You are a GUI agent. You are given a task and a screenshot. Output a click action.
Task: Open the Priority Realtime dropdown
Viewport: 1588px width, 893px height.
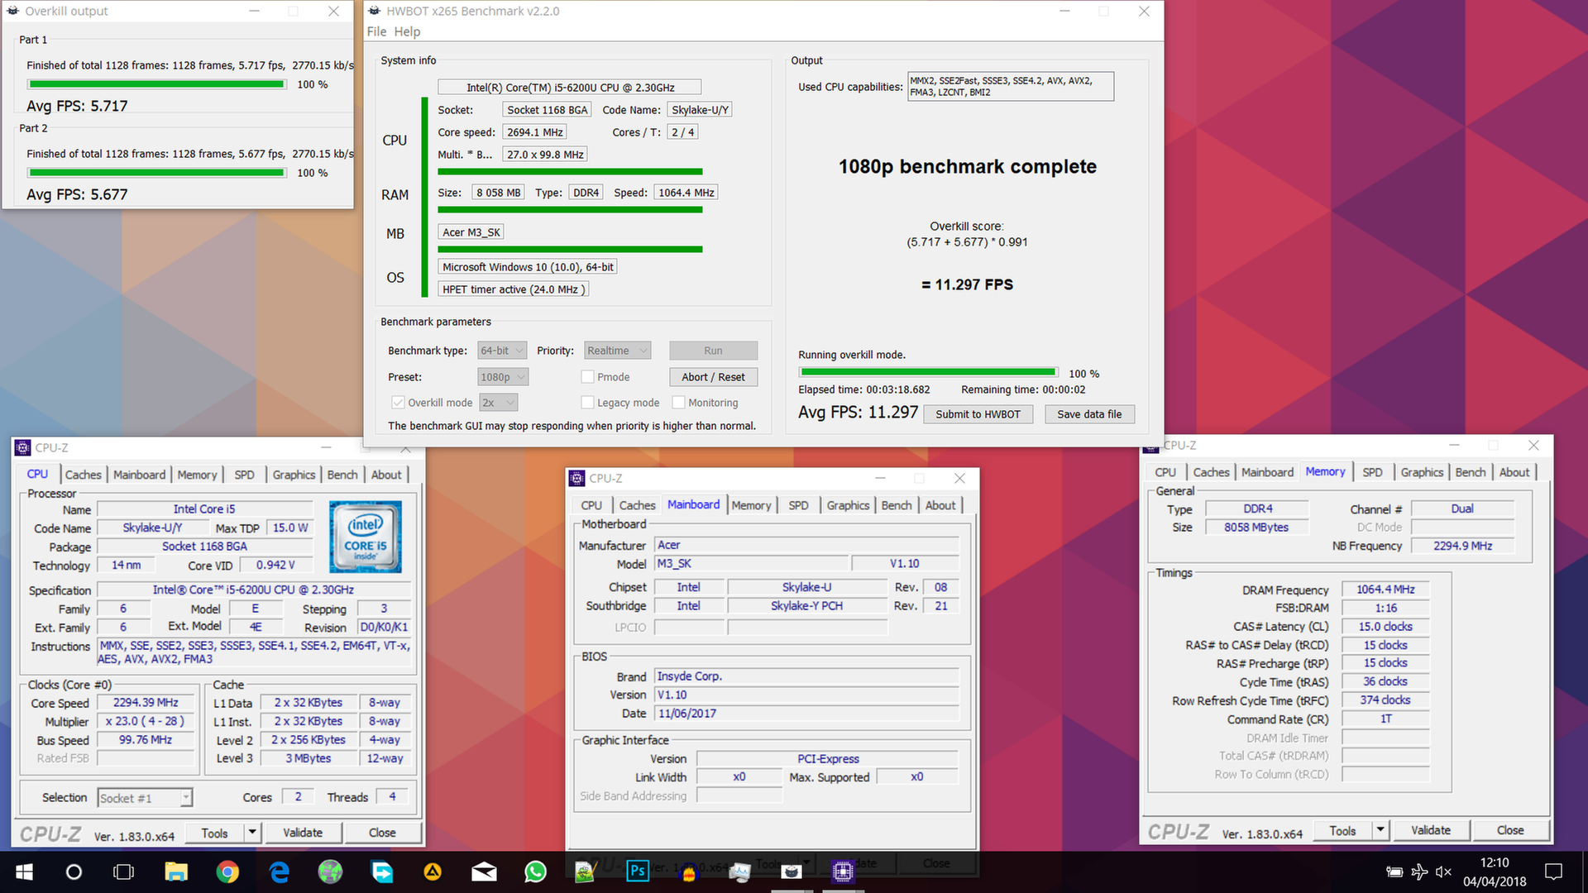point(617,351)
